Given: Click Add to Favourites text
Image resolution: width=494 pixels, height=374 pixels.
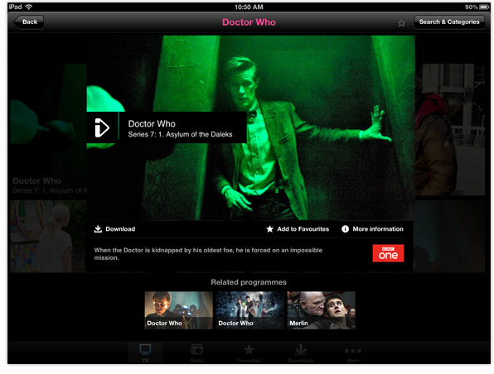Looking at the screenshot, I should (x=303, y=229).
